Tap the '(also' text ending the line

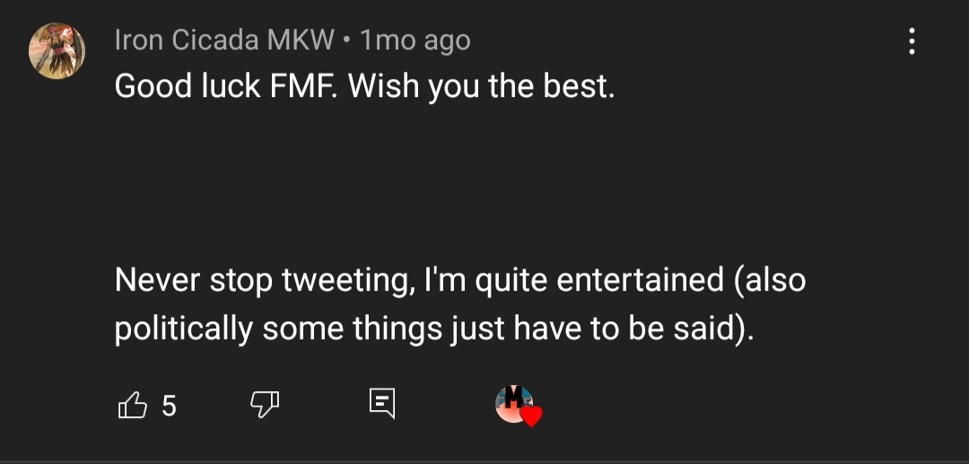pos(768,281)
